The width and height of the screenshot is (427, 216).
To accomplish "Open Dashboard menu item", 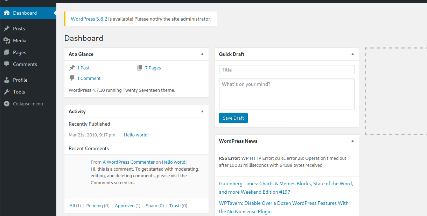I will point(28,13).
